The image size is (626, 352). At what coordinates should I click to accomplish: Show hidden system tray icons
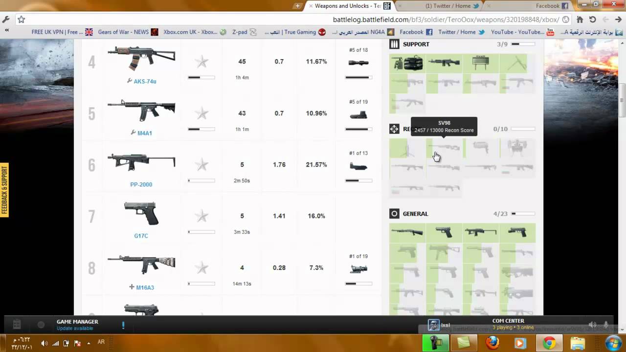coord(88,342)
